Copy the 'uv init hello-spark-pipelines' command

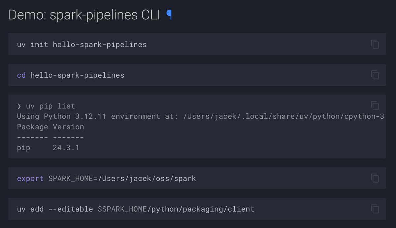click(375, 44)
